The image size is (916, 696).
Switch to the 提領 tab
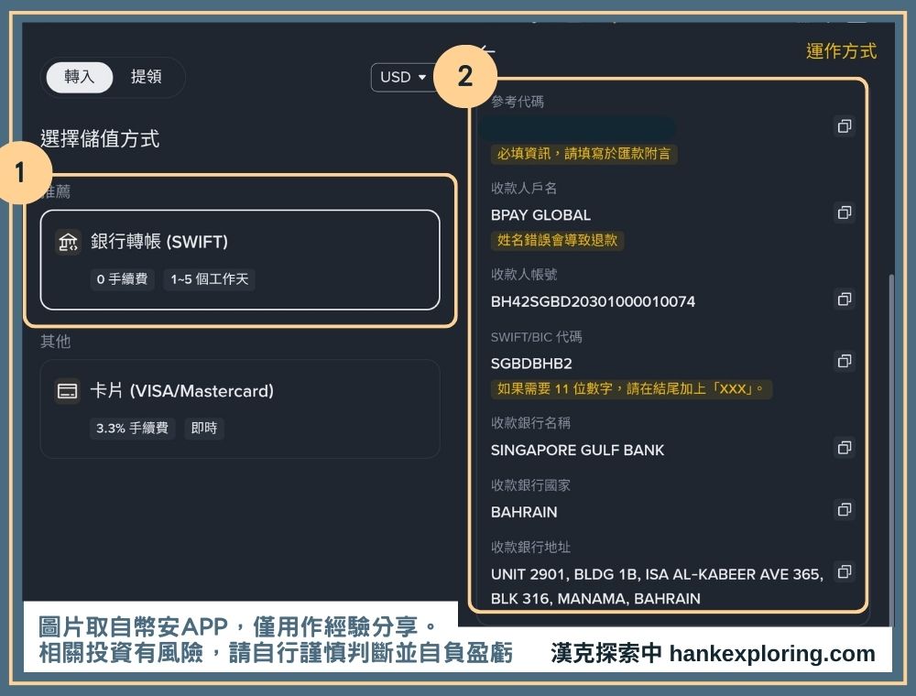tap(147, 77)
